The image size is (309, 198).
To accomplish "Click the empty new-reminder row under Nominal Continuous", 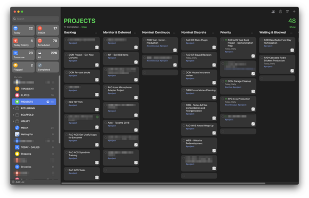I will click(160, 73).
